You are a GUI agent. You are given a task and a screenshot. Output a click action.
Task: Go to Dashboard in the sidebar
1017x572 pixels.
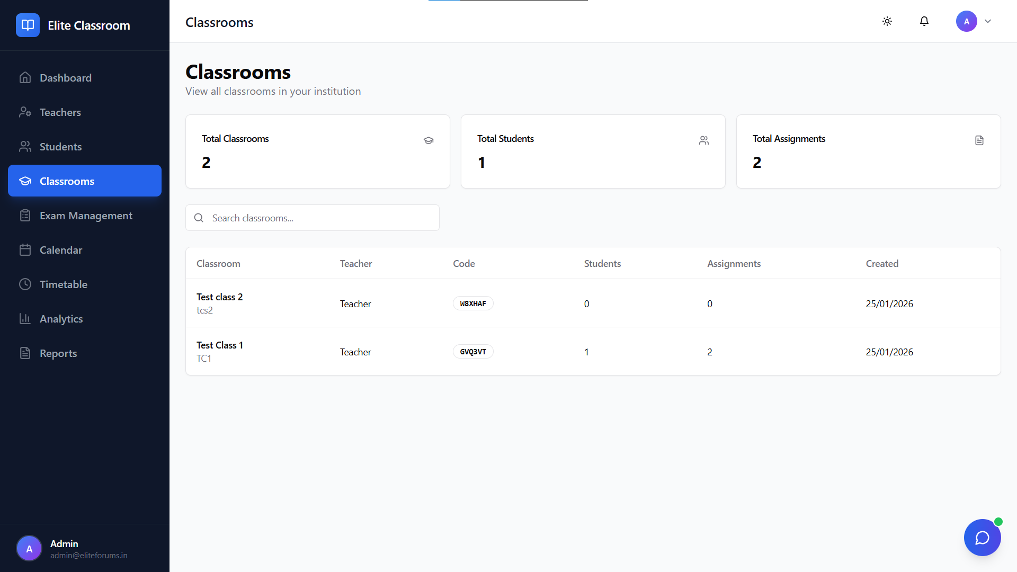66,78
